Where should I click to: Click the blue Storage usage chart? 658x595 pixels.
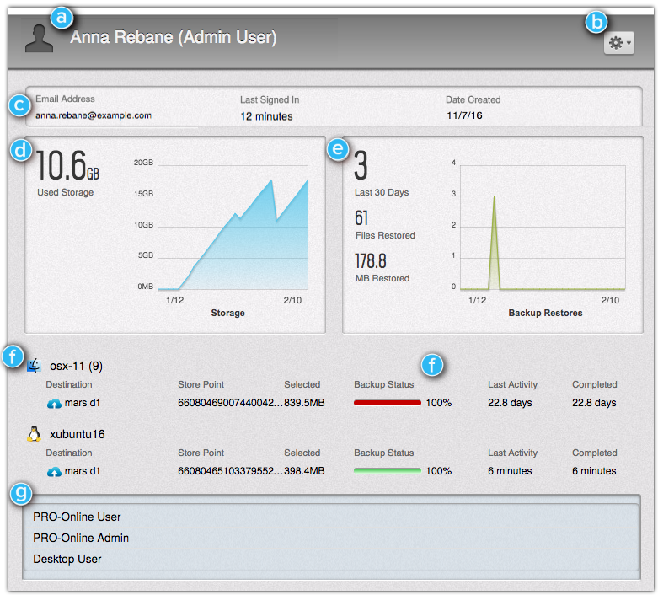point(233,228)
